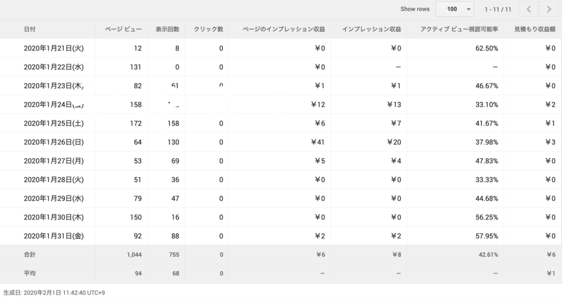Image resolution: width=562 pixels, height=298 pixels.
Task: Click the ¥13 impression revenue on January 24
Action: pos(394,105)
